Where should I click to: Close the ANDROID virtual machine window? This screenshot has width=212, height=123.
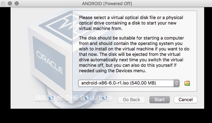click(x=3, y=3)
